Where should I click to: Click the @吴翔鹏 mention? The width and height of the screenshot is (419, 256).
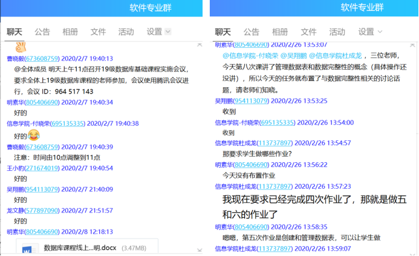(x=293, y=56)
